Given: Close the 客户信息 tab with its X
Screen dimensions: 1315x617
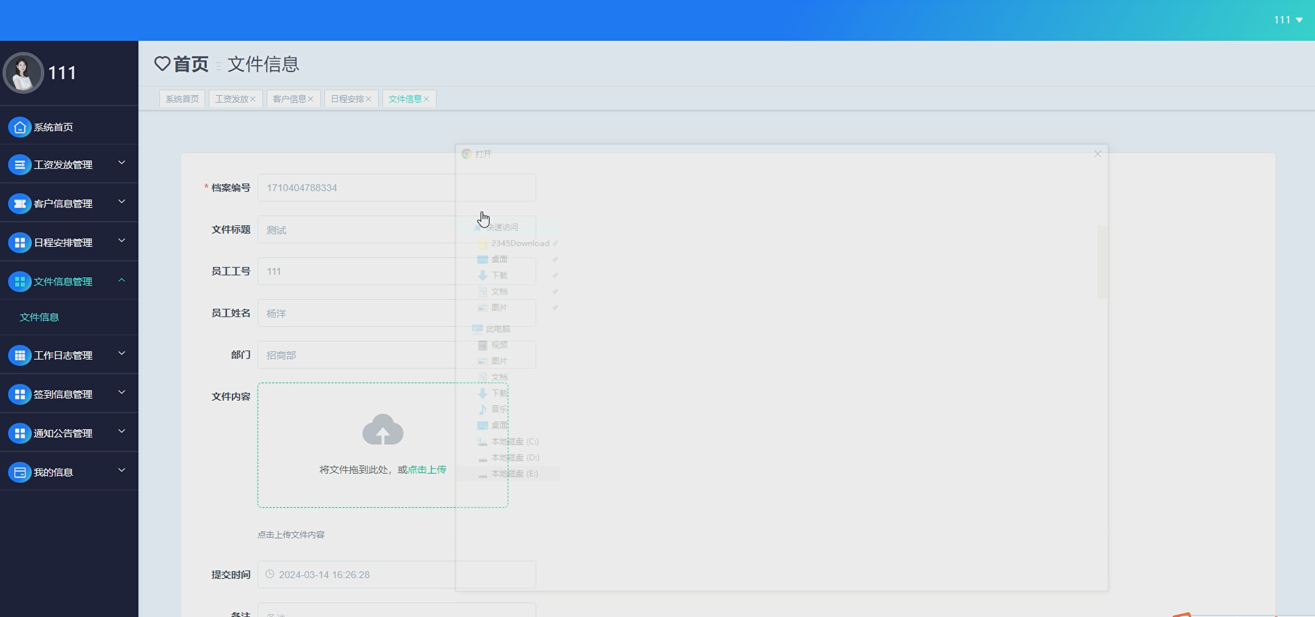Looking at the screenshot, I should pos(310,99).
